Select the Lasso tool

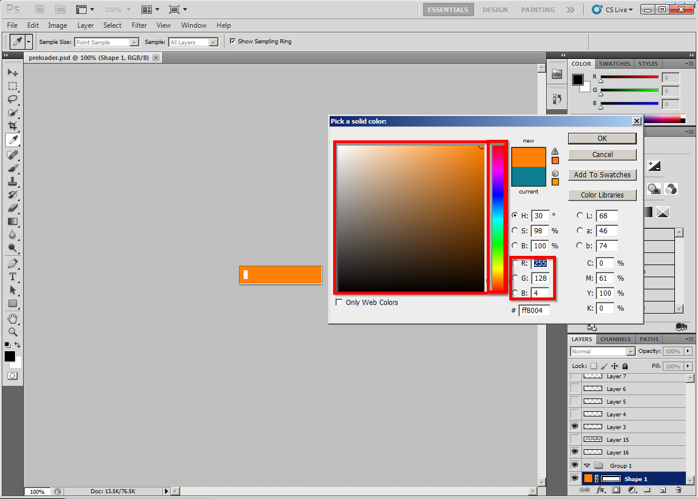pyautogui.click(x=13, y=99)
